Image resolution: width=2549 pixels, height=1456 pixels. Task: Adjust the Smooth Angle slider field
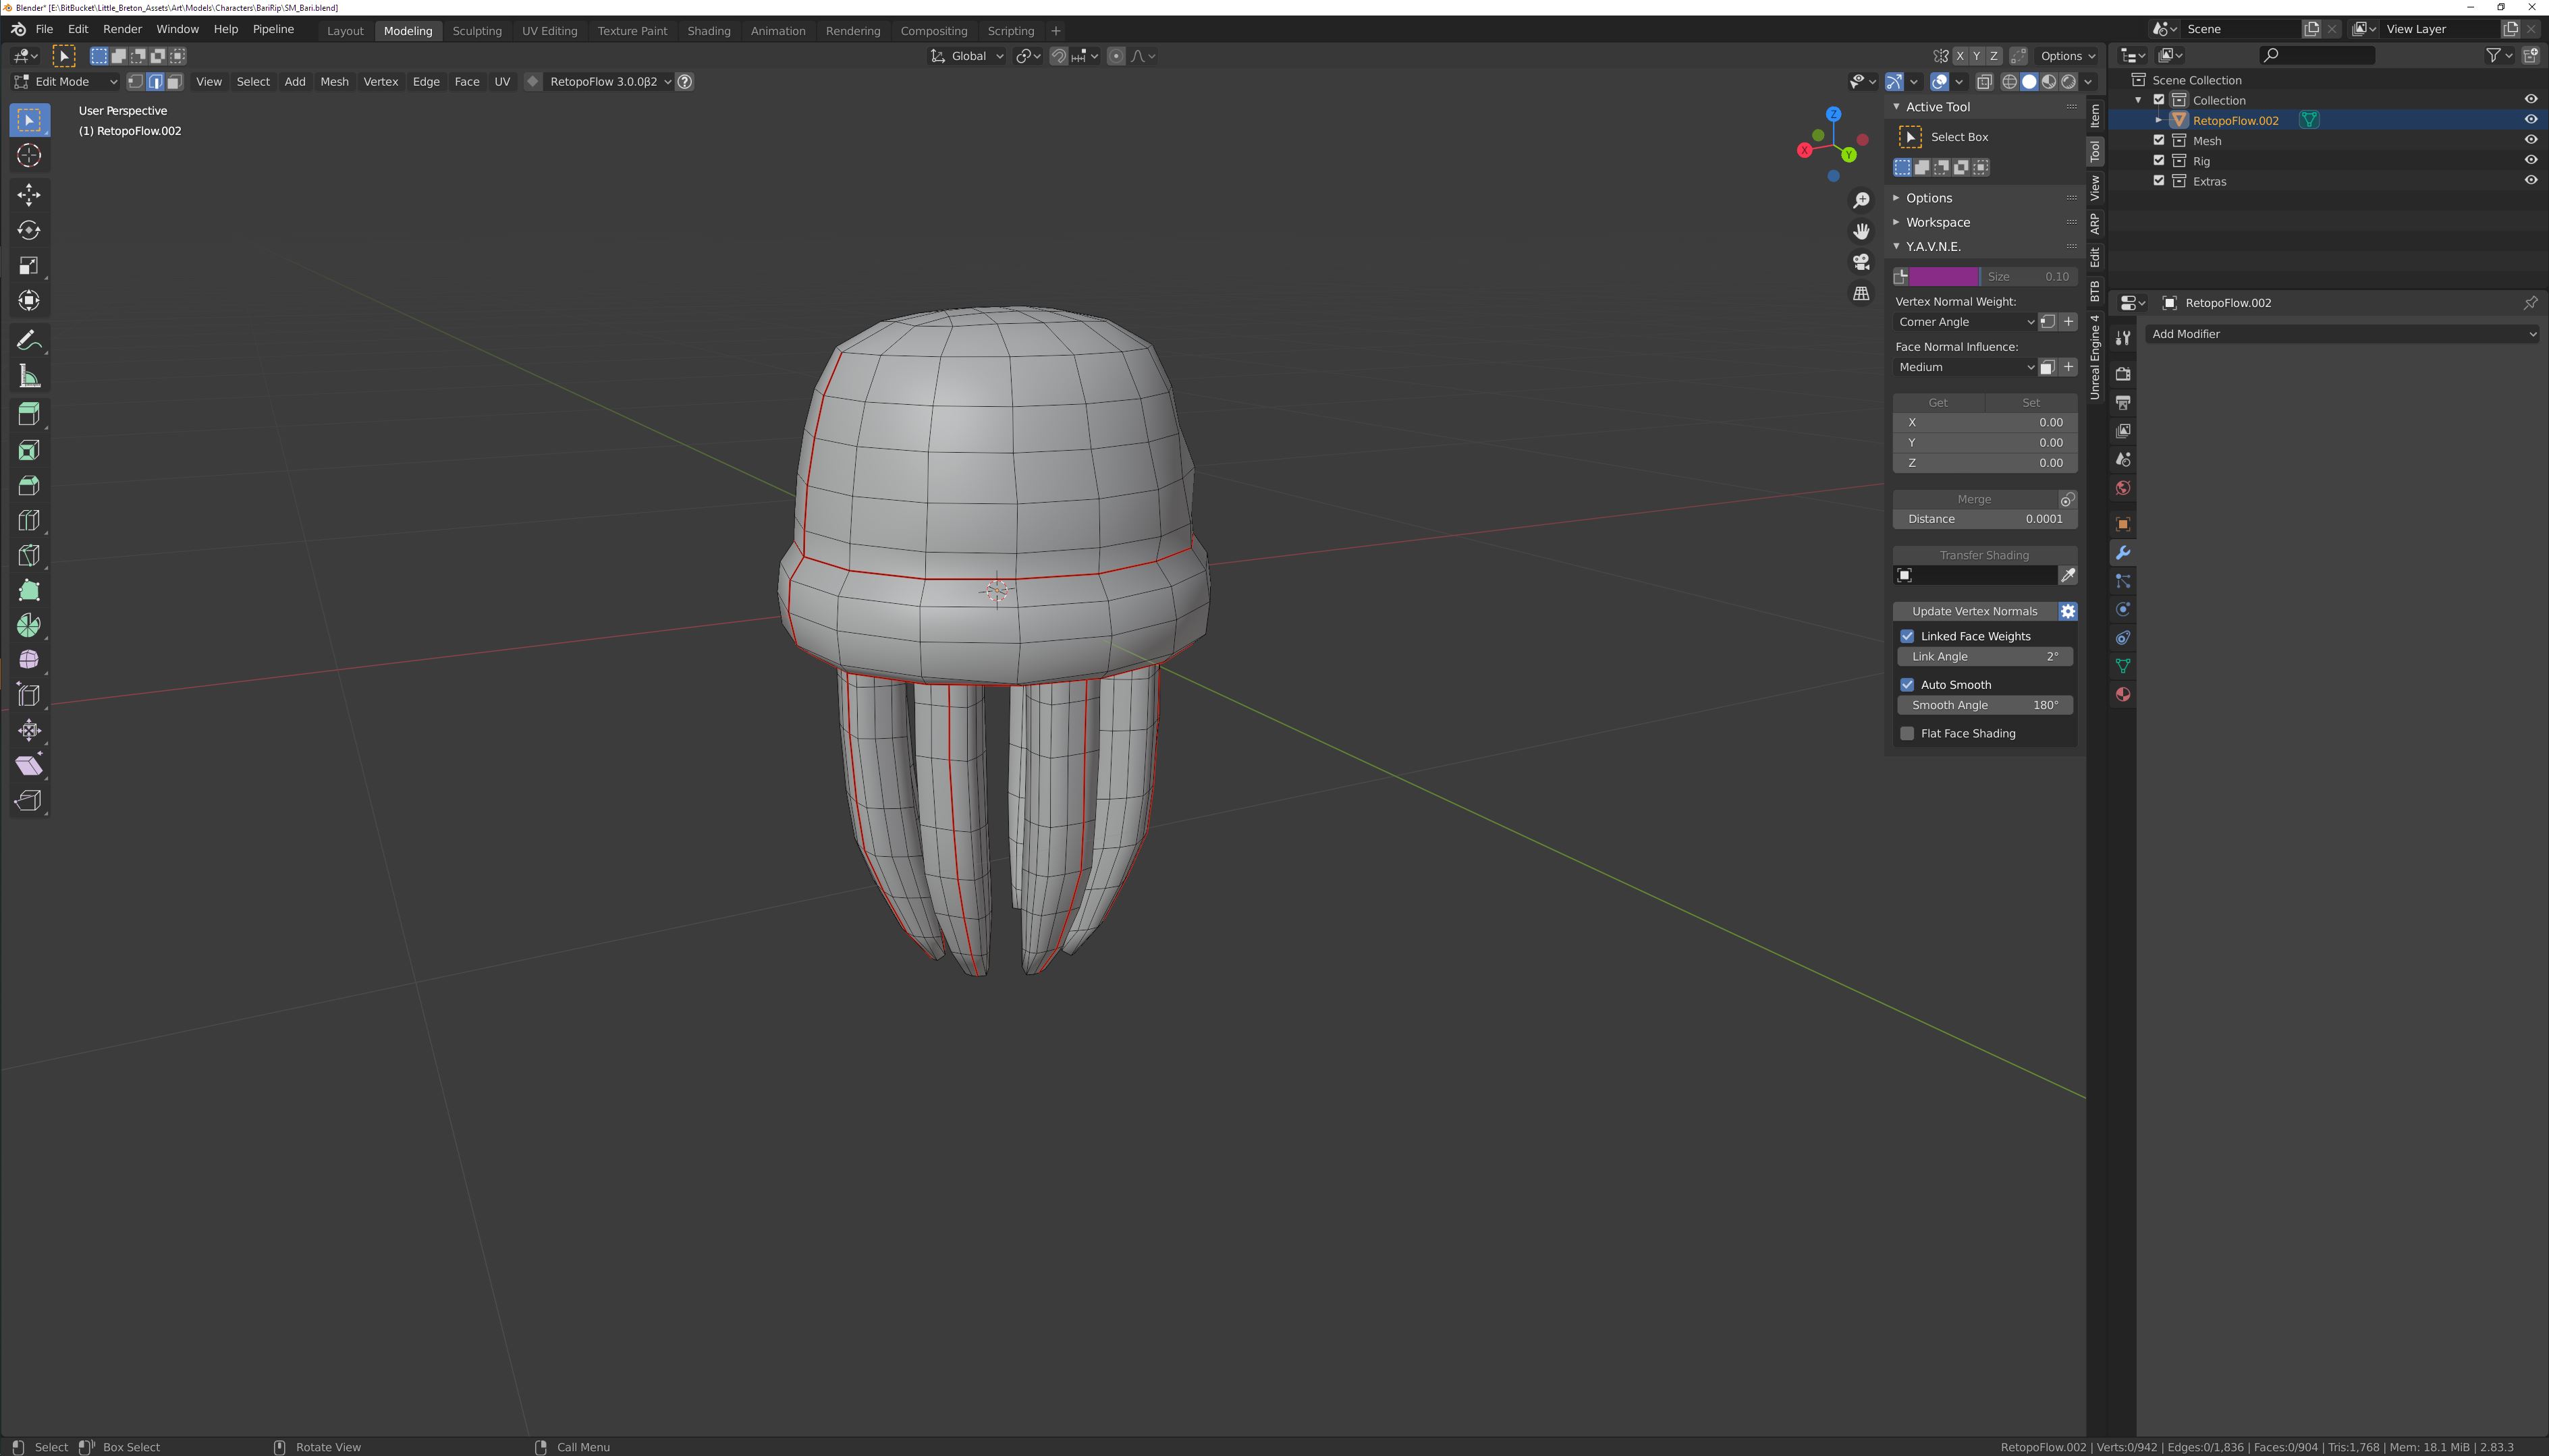click(1985, 706)
